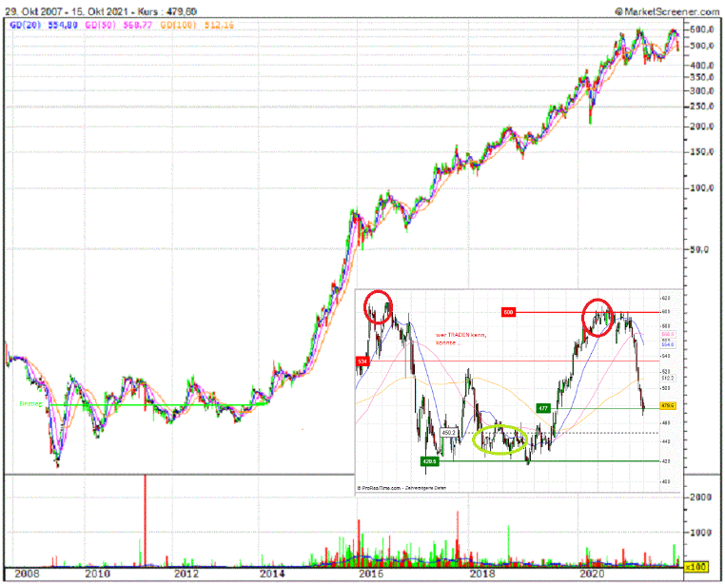Open the @MarketScreener.com source label
Viewport: 725px width, 586px height.
(667, 12)
